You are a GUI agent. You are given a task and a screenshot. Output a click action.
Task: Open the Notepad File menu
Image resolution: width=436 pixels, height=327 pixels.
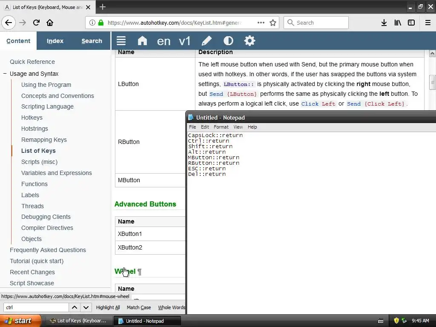pos(192,127)
